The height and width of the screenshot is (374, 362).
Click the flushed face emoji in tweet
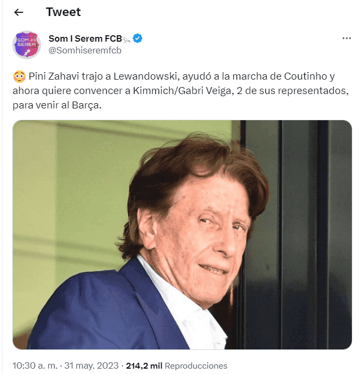coord(19,77)
